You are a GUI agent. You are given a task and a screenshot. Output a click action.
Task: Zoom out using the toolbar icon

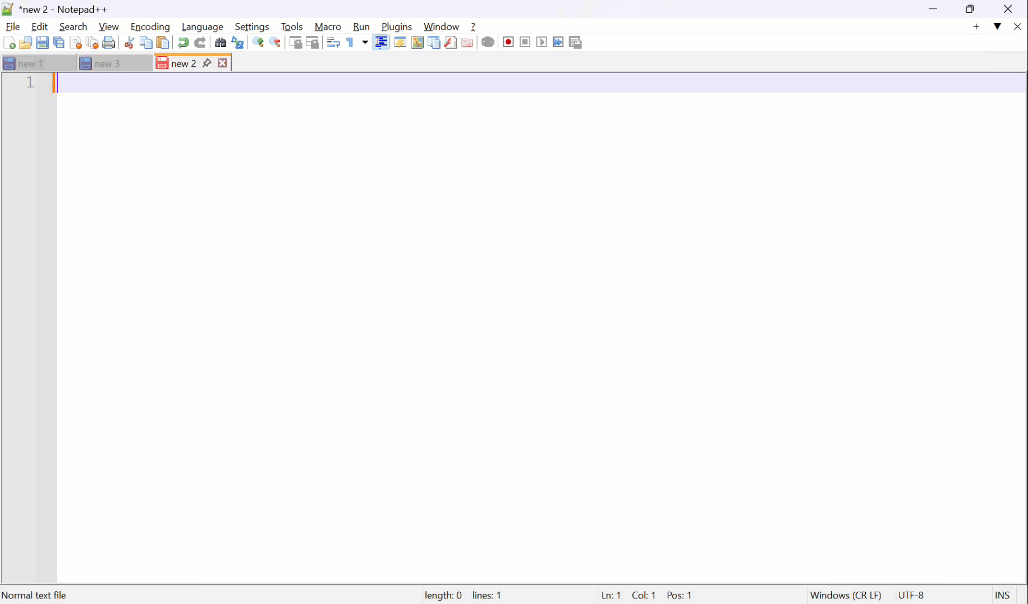pyautogui.click(x=275, y=43)
